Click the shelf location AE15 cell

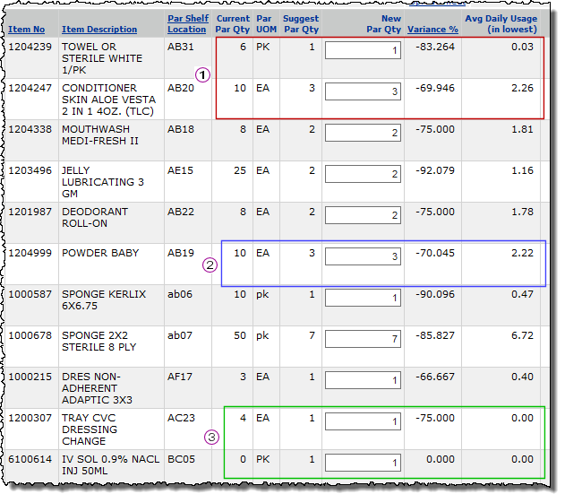[x=180, y=170]
